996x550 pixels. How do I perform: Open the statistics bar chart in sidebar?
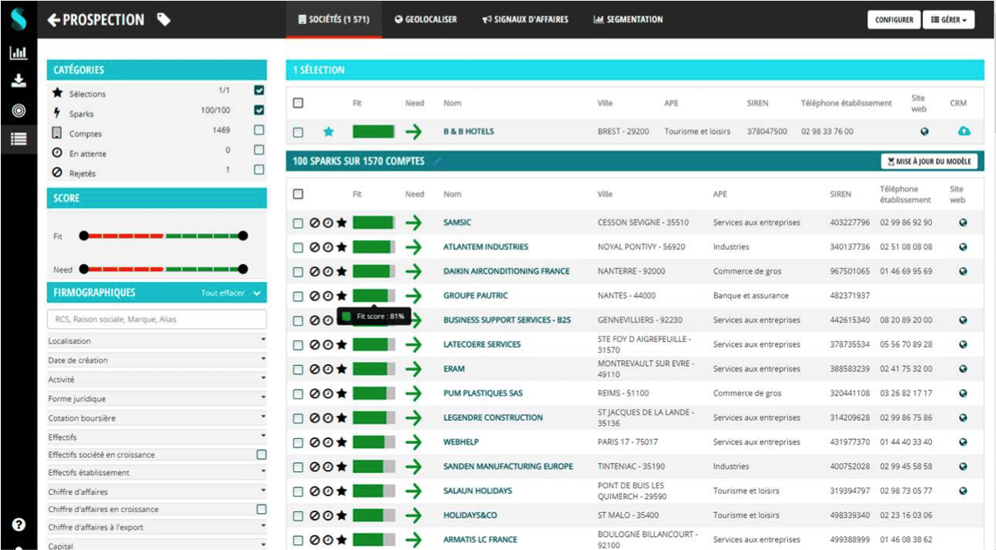[18, 53]
